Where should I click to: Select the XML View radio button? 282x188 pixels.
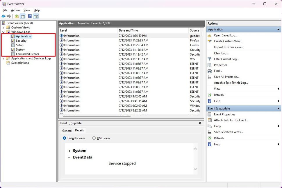(x=94, y=138)
